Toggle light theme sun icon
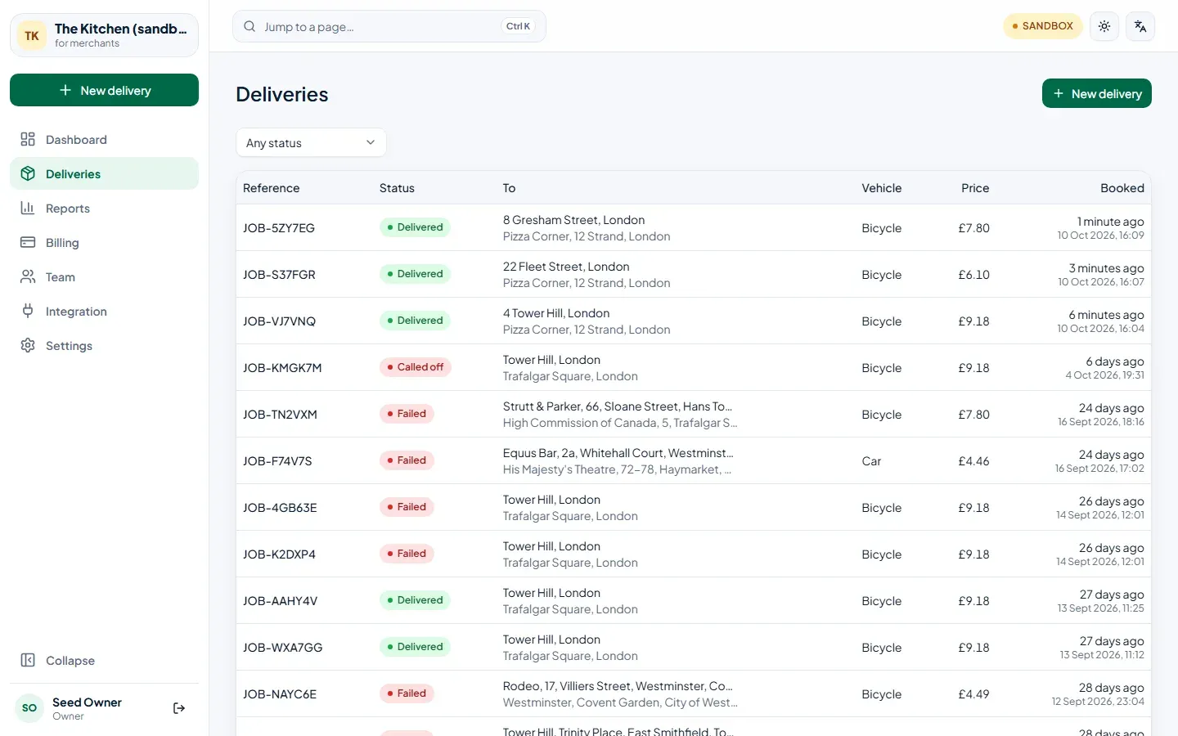 click(x=1104, y=26)
